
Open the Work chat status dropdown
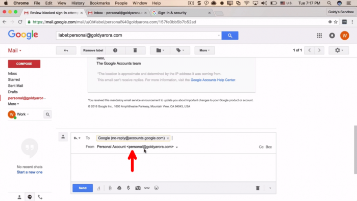(23, 114)
